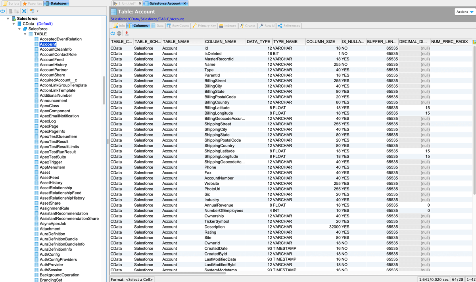
Task: Switch to the Favorites tab
Action: (x=32, y=4)
